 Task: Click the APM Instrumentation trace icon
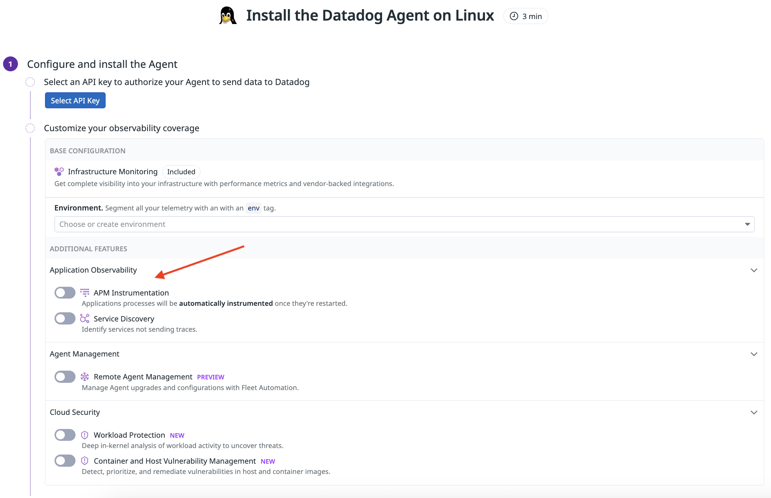click(85, 293)
